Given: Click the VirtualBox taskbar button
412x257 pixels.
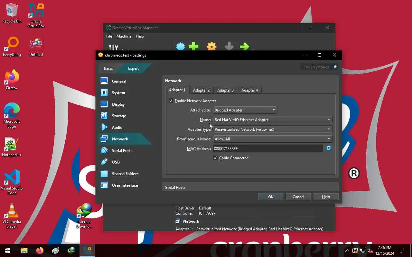Looking at the screenshot, I should click(x=87, y=251).
